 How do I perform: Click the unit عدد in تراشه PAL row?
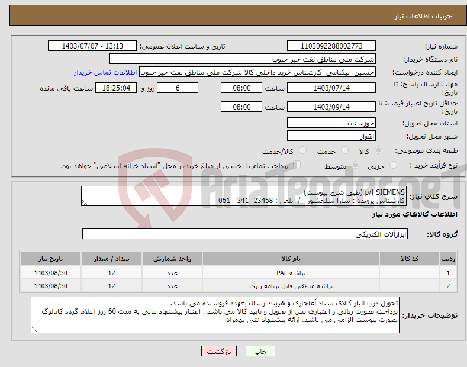172,273
